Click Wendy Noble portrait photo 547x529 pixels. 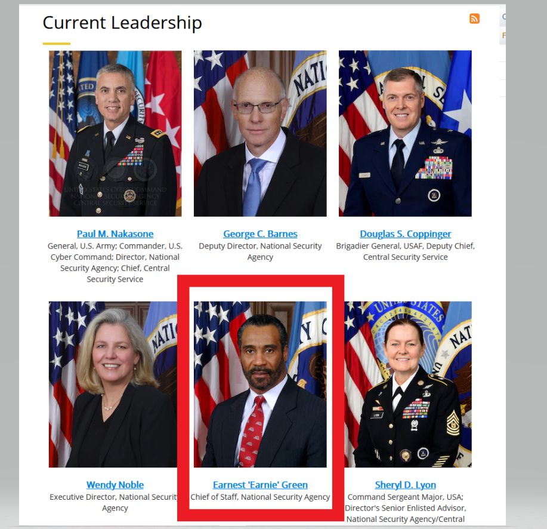(113, 385)
